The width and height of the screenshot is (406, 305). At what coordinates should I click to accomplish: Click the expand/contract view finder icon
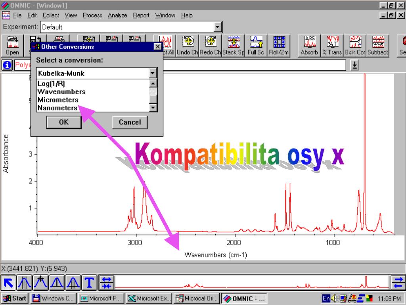coord(106,282)
